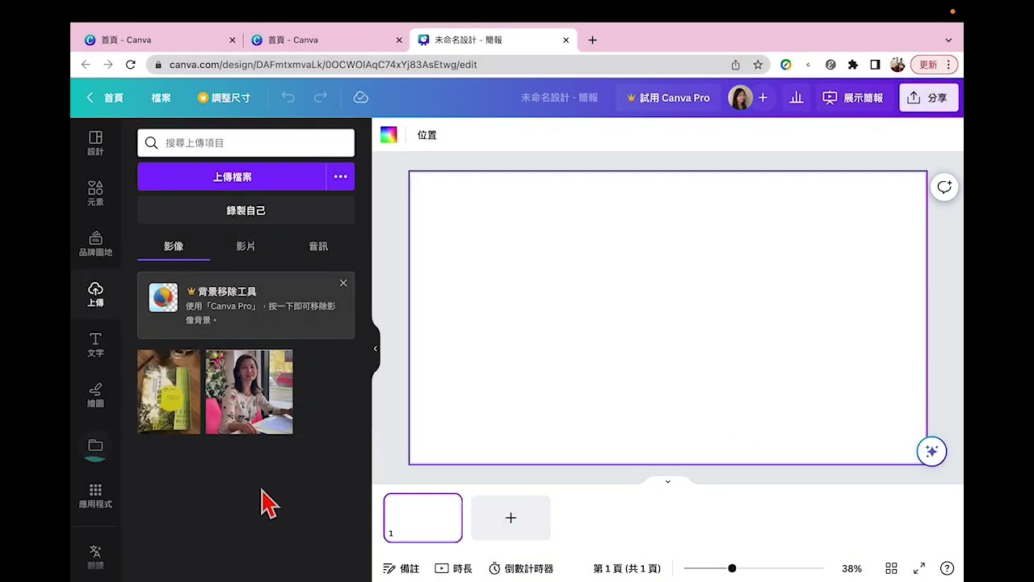The height and width of the screenshot is (582, 1034).
Task: Open the 設計 (Design) sidebar panel
Action: [95, 143]
